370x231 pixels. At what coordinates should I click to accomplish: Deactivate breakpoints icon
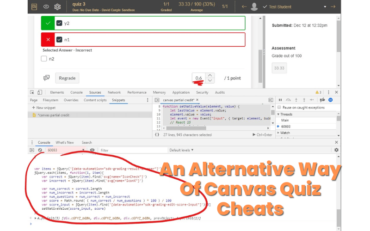click(x=322, y=100)
